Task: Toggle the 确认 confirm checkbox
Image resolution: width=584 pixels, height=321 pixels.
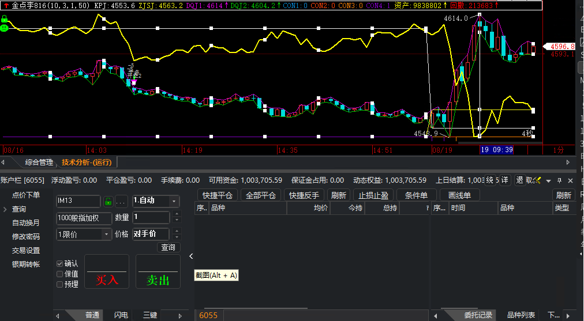Action: 59,264
